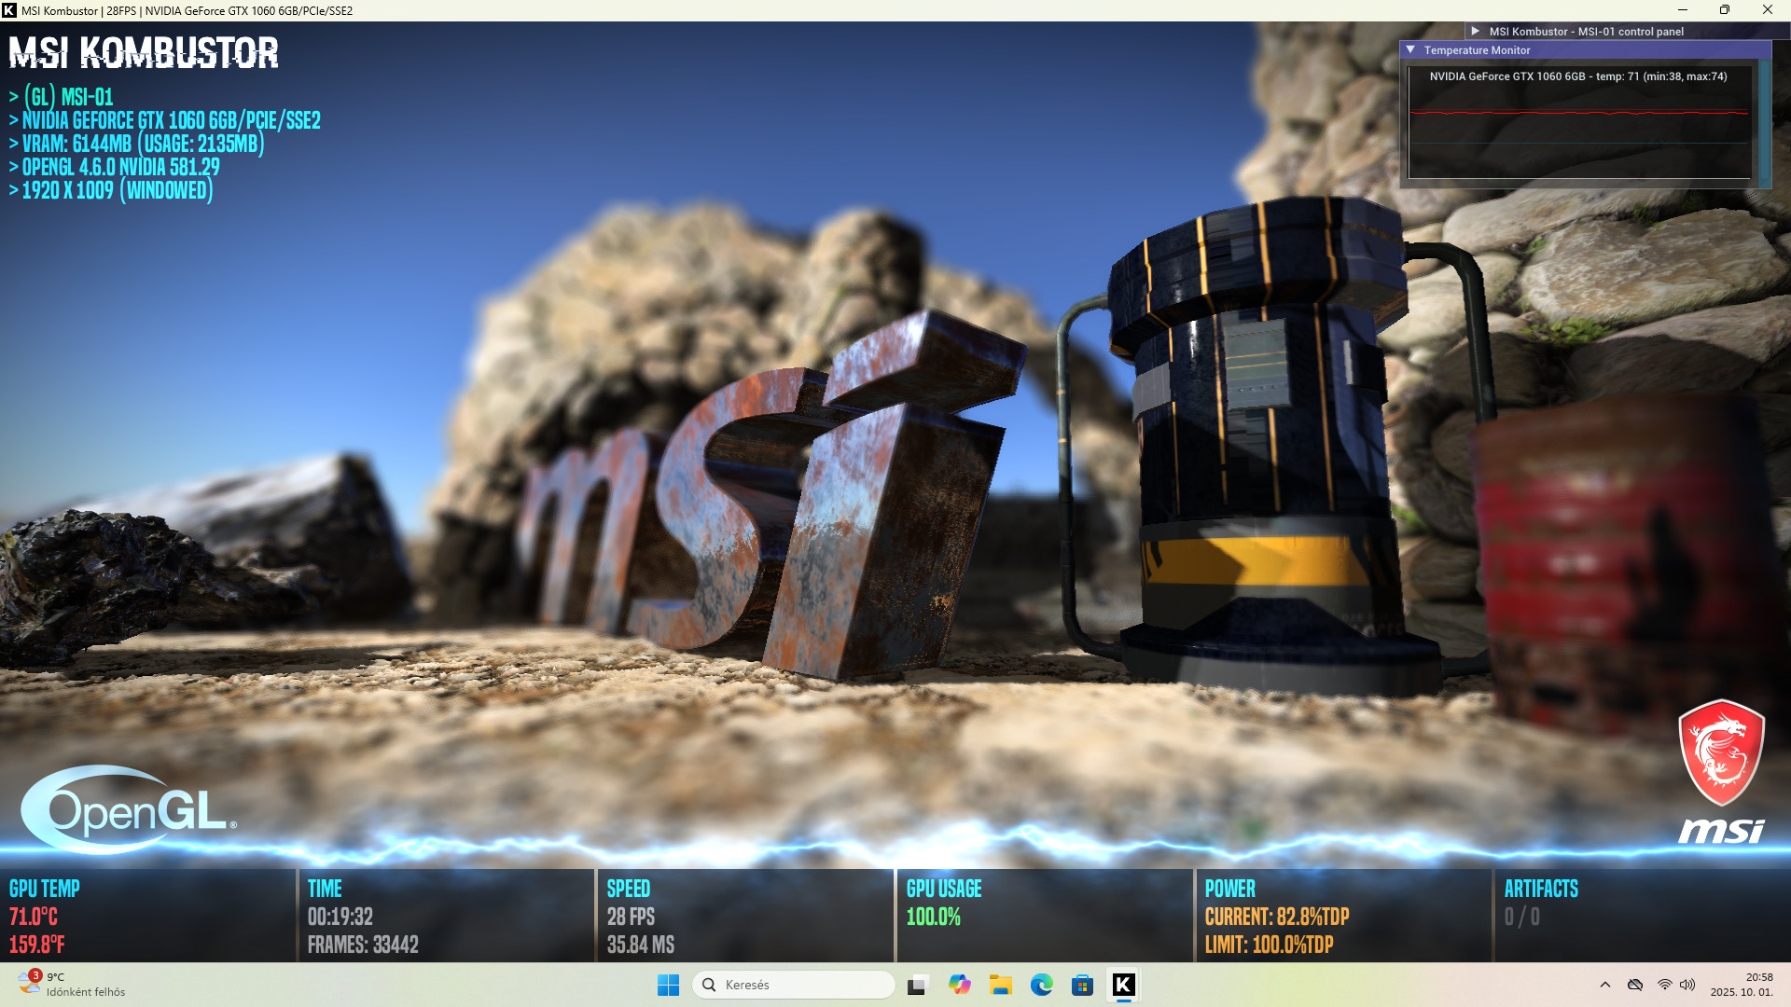The width and height of the screenshot is (1791, 1007).
Task: Open Task View from the taskbar
Action: (918, 985)
